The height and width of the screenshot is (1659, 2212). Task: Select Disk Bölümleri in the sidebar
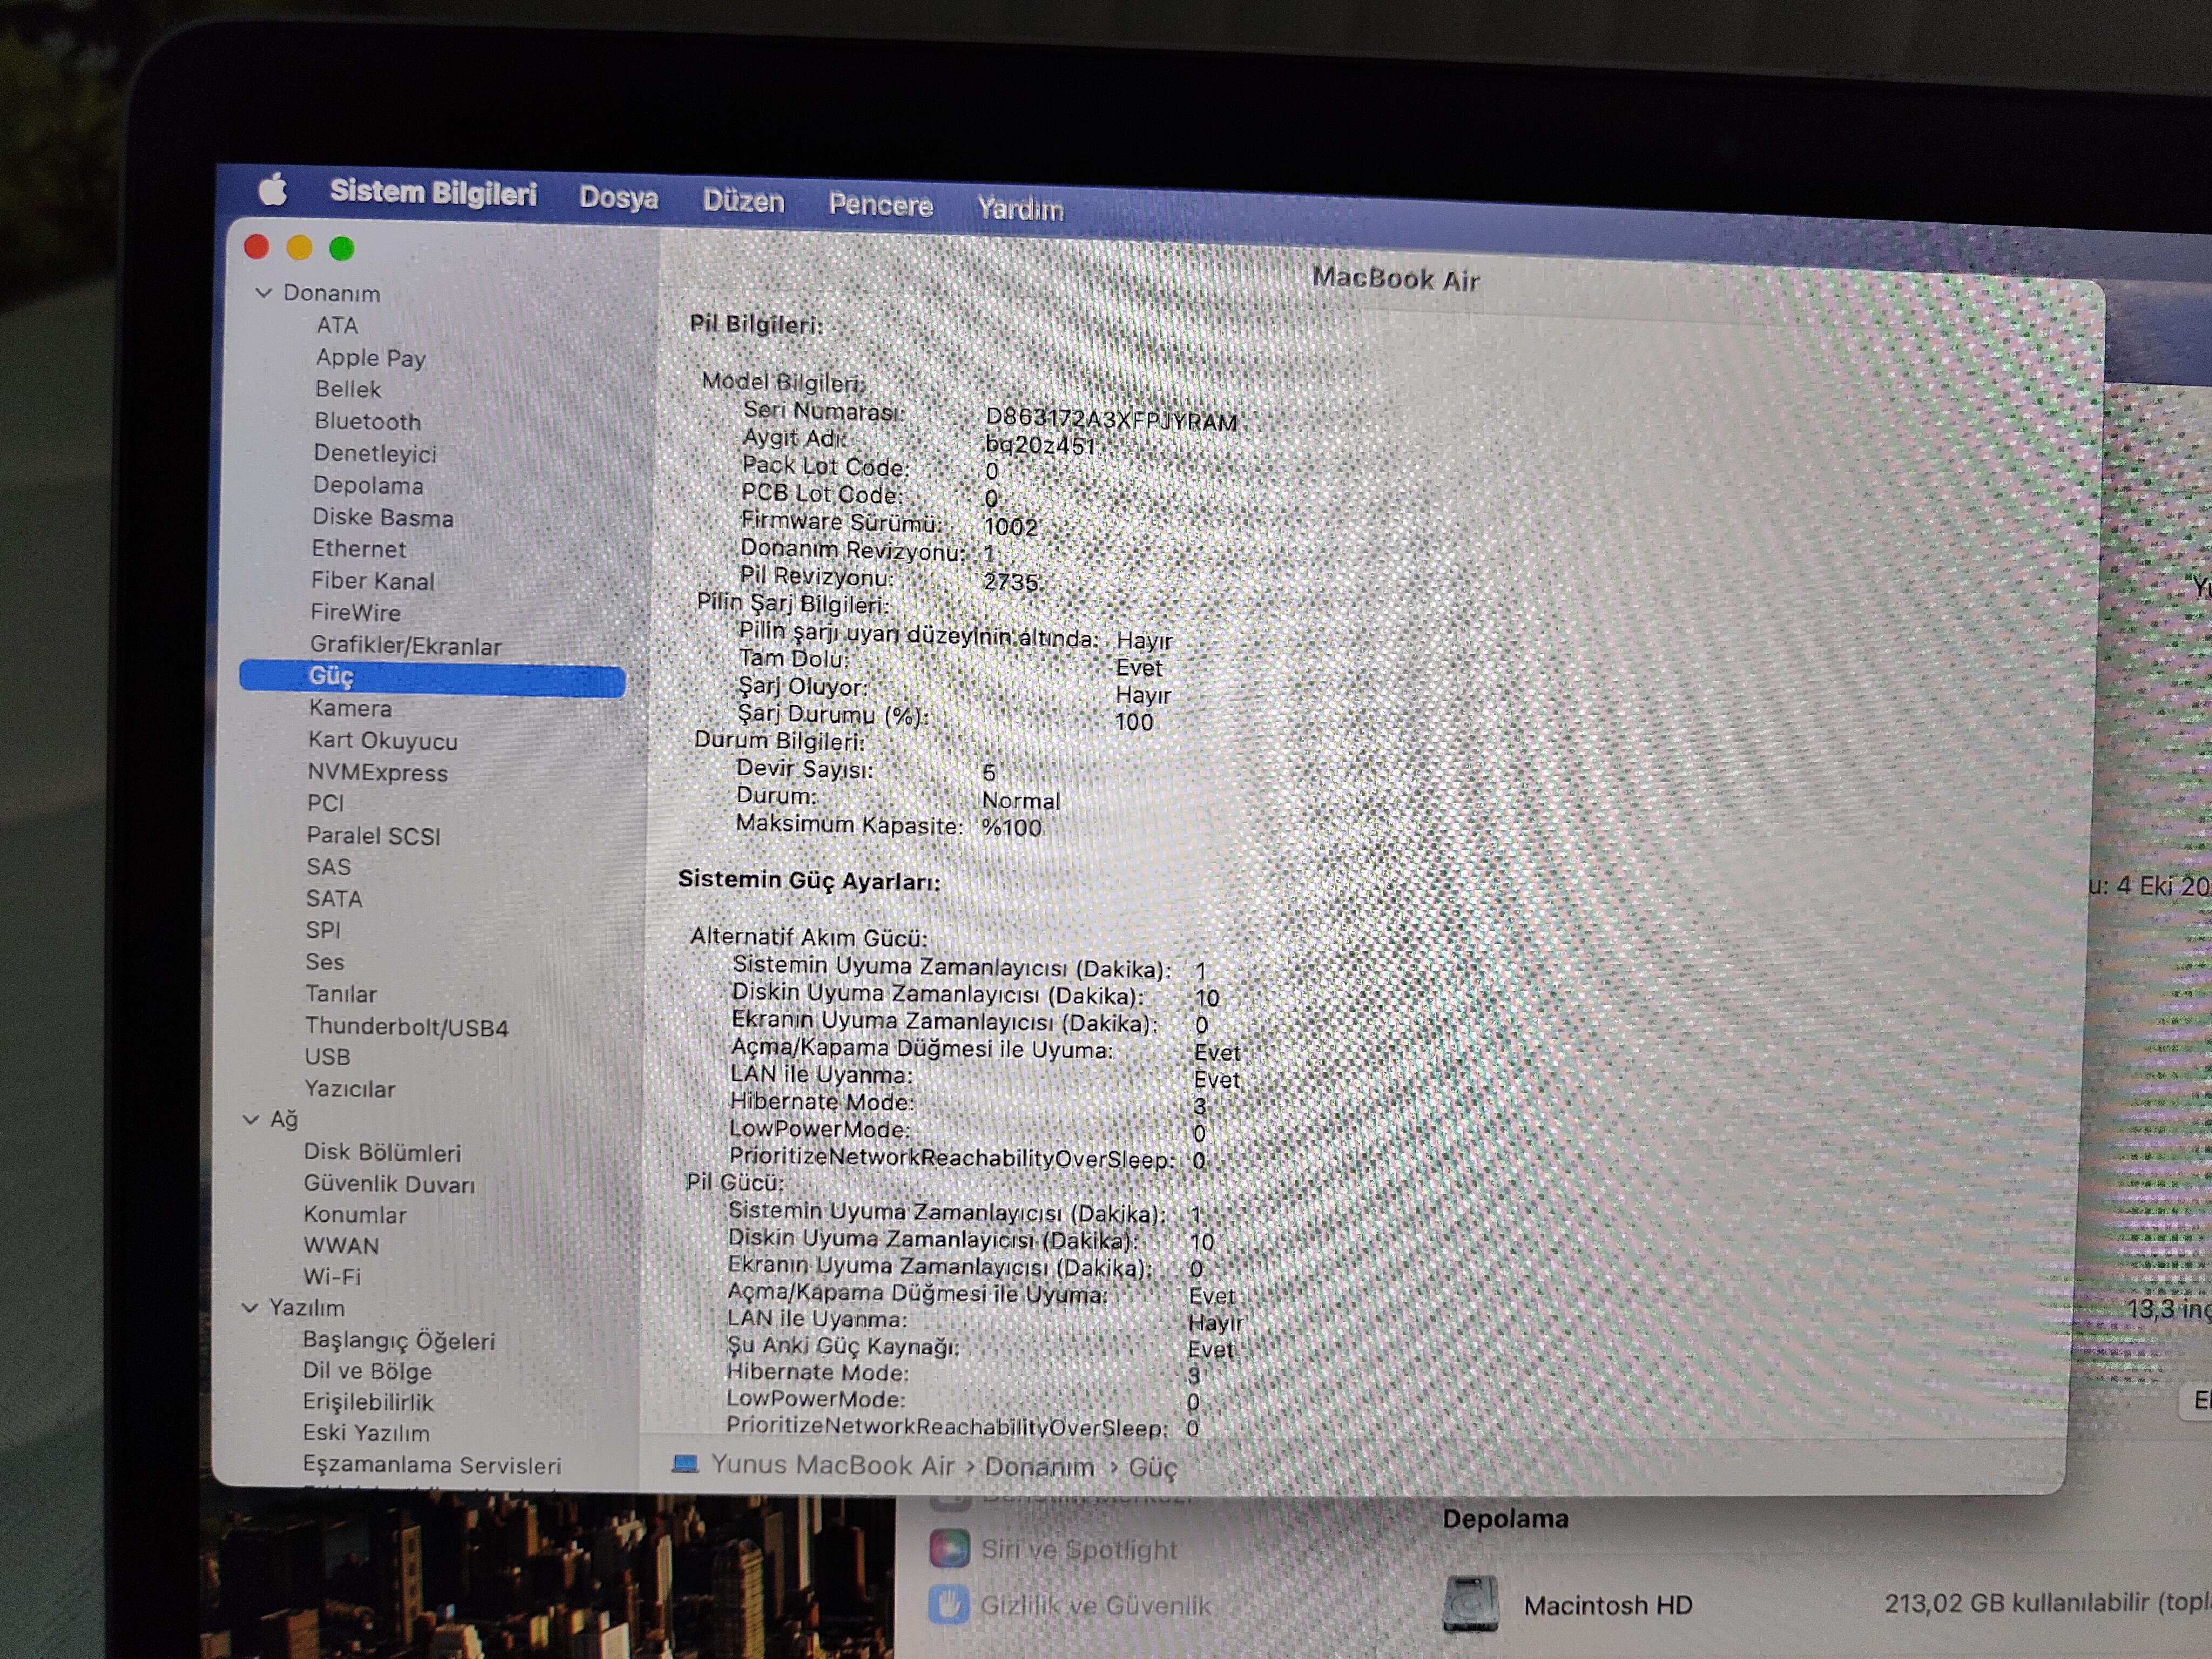[383, 1152]
